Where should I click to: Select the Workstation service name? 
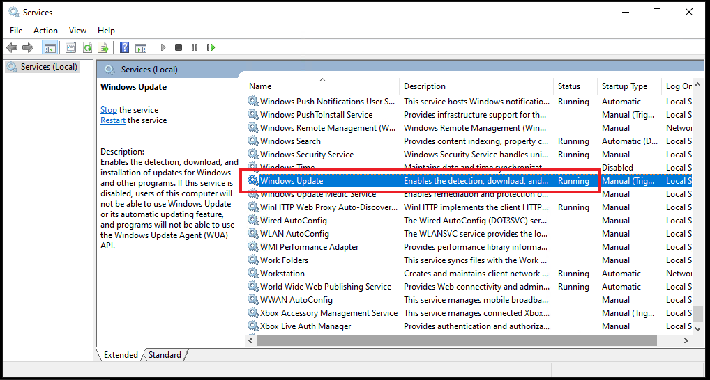point(282,274)
